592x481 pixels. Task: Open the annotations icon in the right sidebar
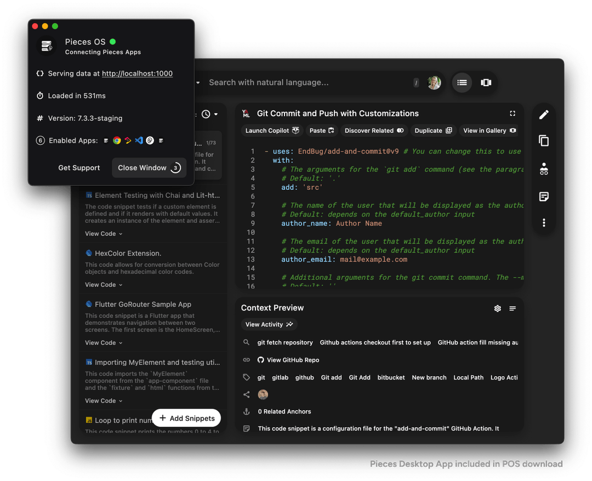click(543, 196)
